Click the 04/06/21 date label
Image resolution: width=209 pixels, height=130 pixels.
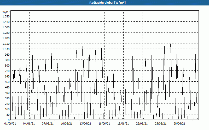[29, 123]
